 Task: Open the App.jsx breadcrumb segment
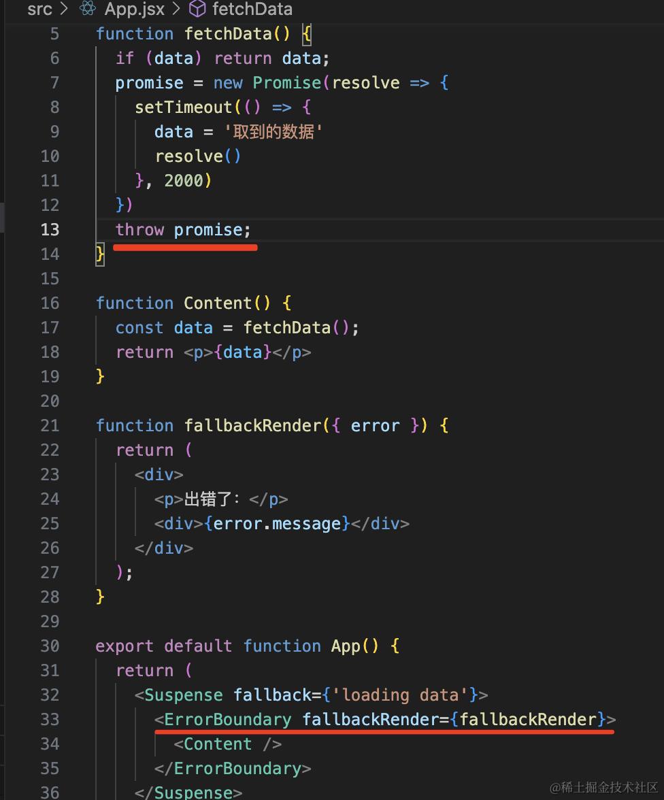(x=134, y=9)
